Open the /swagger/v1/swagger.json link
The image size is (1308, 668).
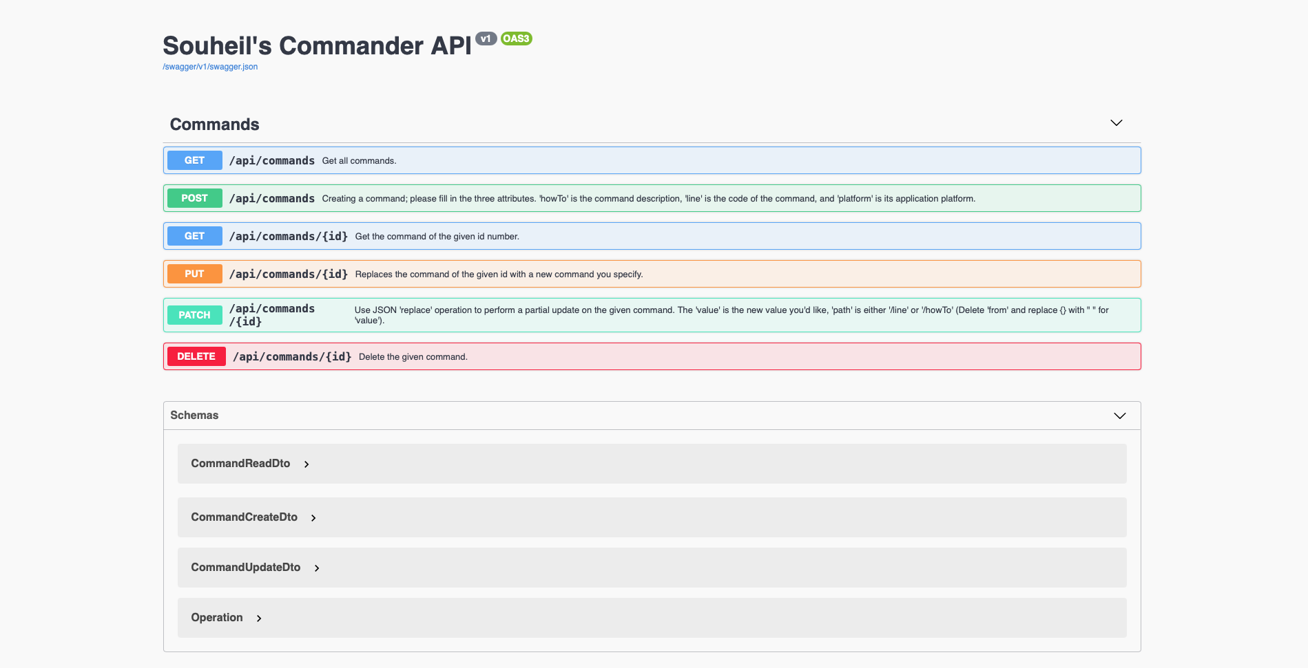pyautogui.click(x=209, y=66)
